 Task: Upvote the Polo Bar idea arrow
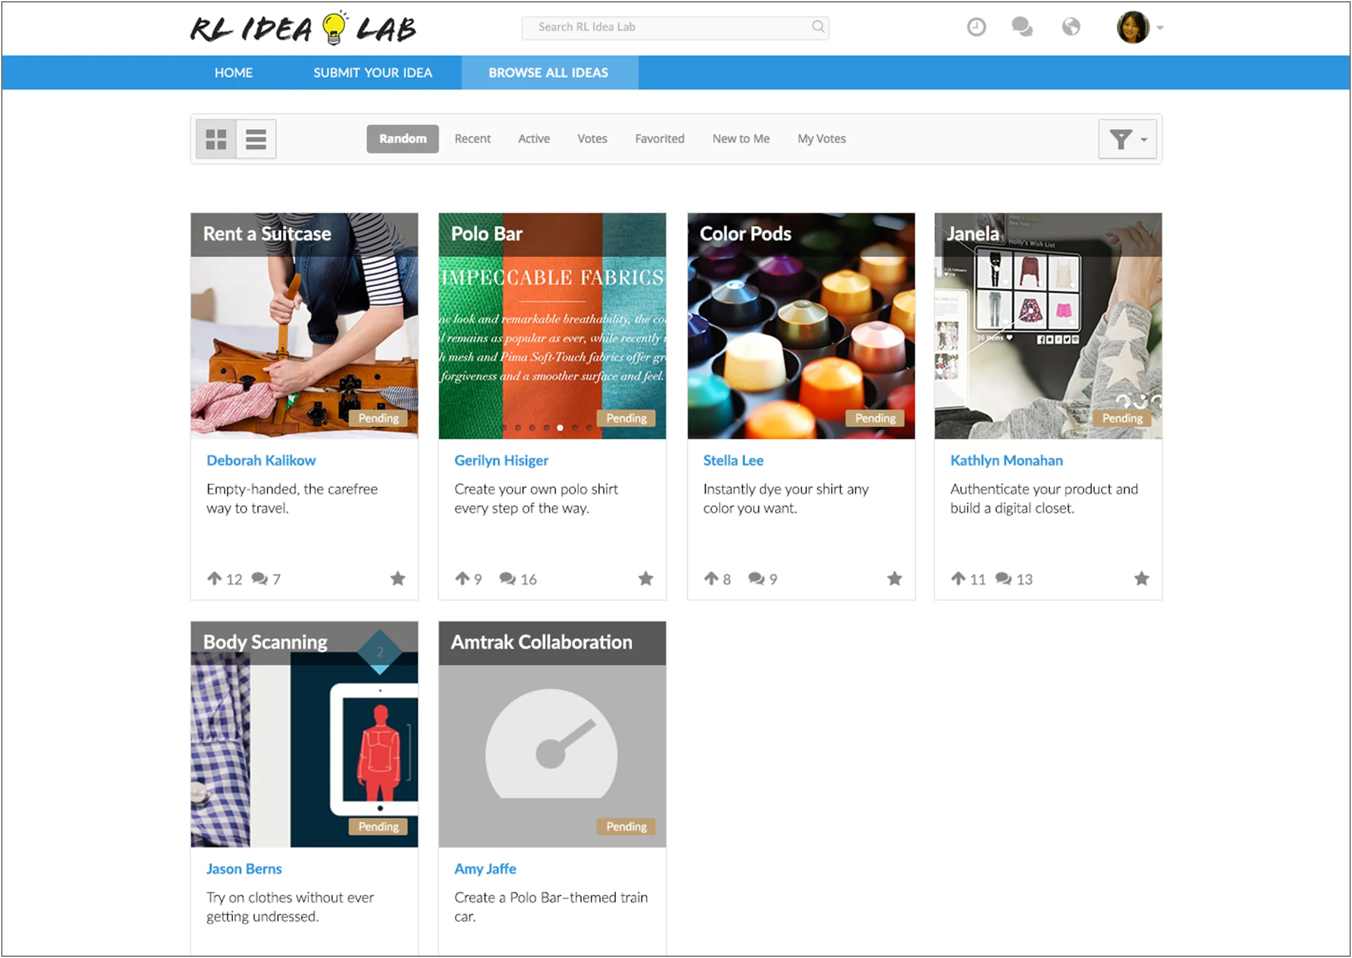point(462,579)
